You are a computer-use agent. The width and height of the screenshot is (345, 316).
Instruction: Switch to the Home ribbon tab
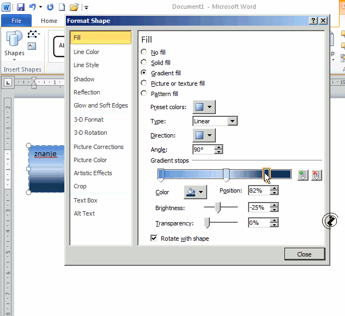[x=49, y=21]
